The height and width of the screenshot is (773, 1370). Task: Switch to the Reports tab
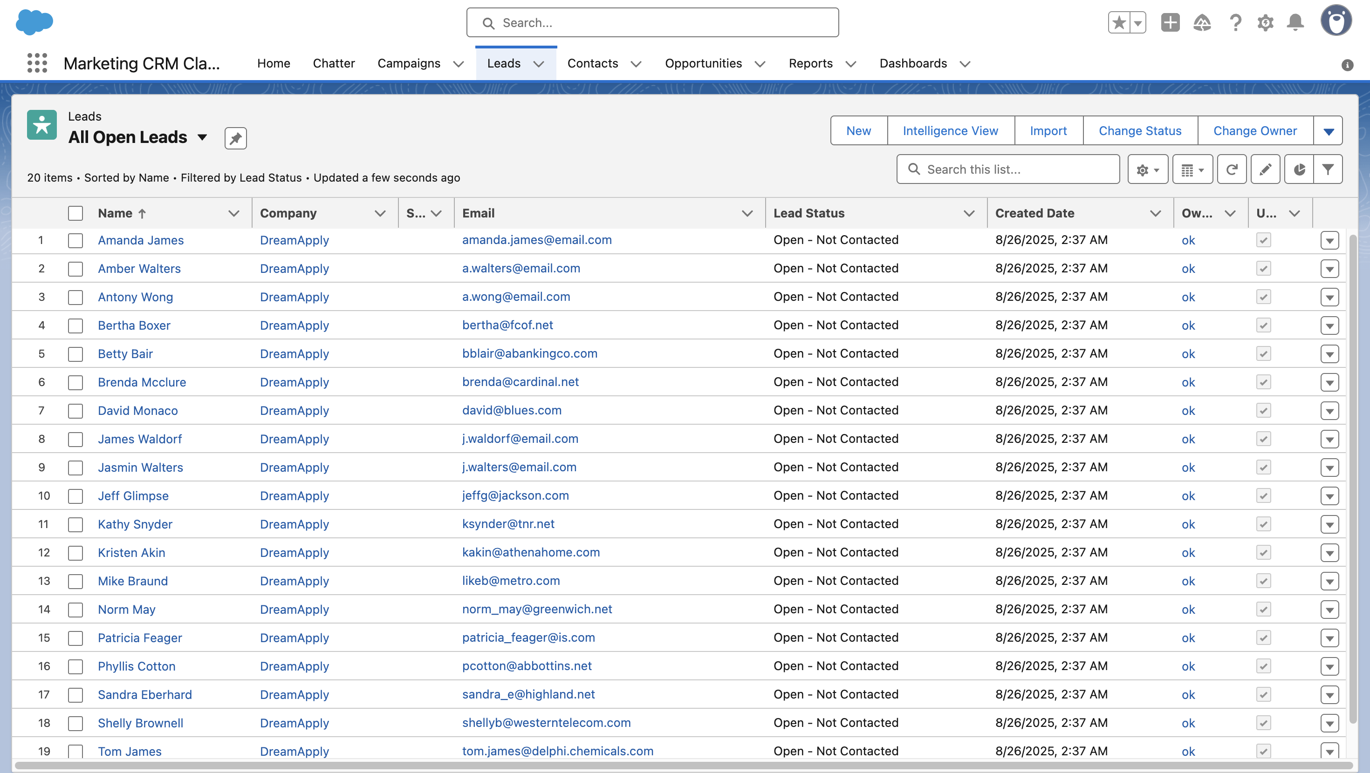click(810, 63)
